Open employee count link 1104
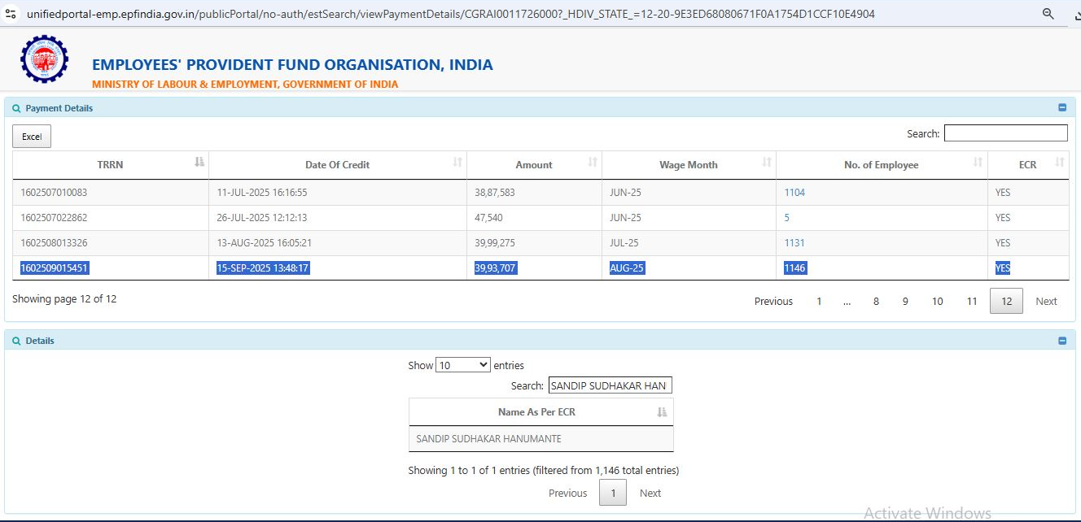The image size is (1081, 522). click(x=794, y=193)
